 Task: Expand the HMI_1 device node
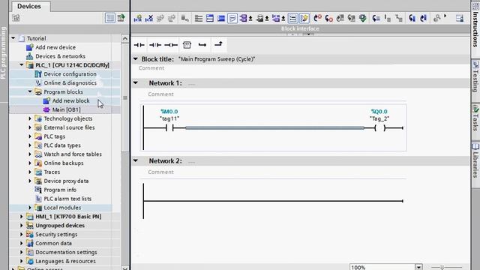coord(22,217)
